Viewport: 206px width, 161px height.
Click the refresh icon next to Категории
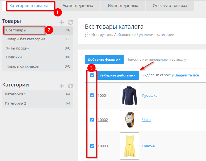pos(70,86)
